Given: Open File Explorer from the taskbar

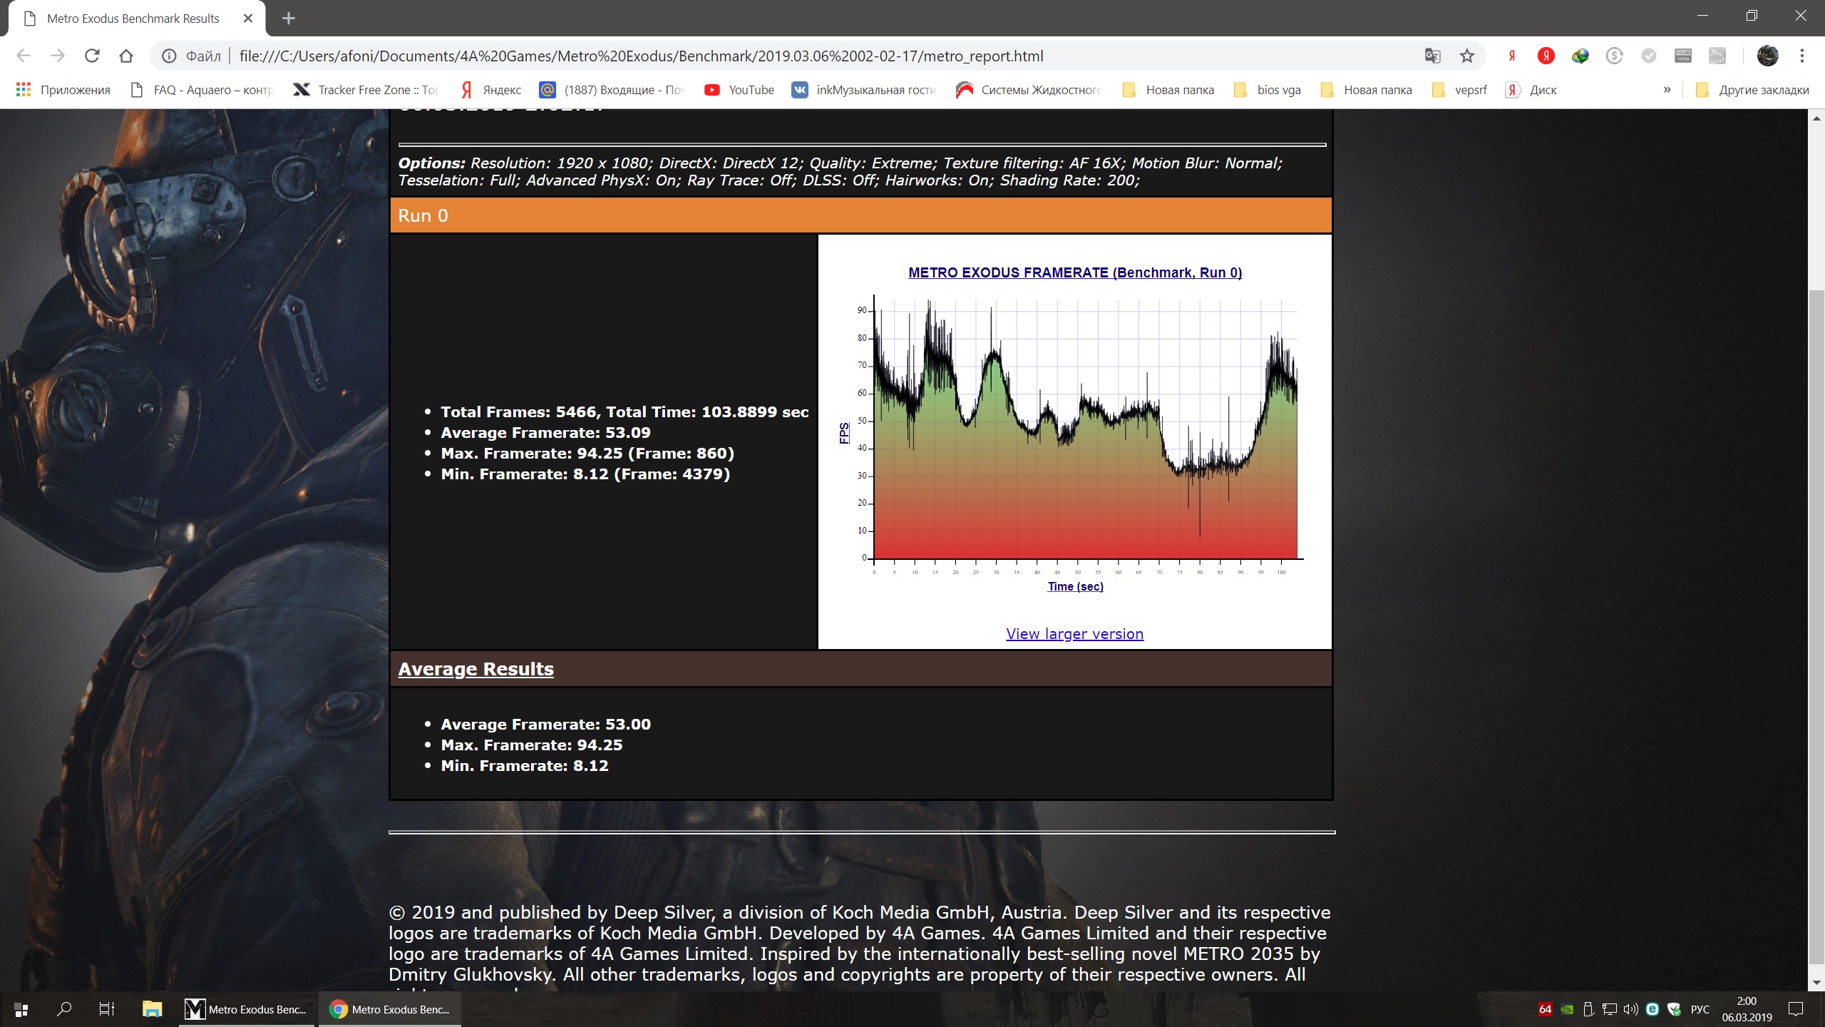Looking at the screenshot, I should coord(152,1009).
